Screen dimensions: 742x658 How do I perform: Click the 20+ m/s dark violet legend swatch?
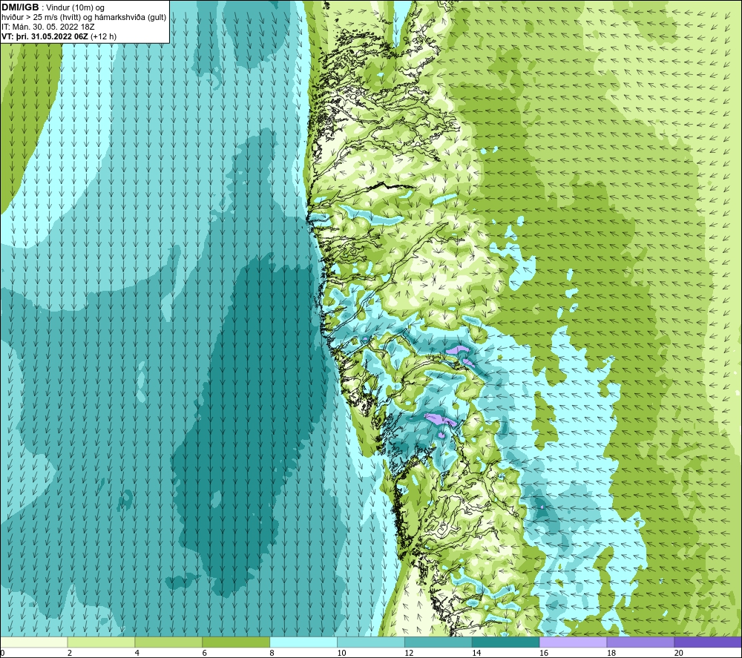(x=708, y=642)
